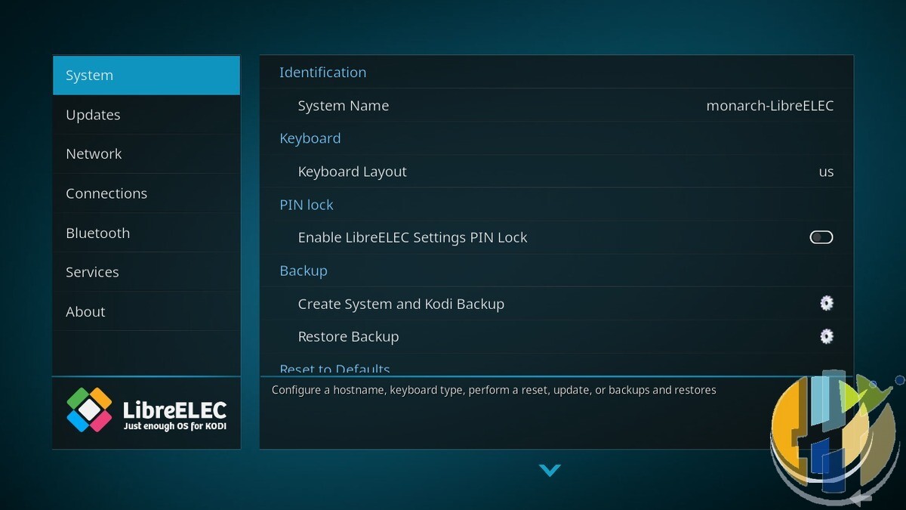Select Create System and Kodi Backup
906x510 pixels.
click(x=556, y=304)
